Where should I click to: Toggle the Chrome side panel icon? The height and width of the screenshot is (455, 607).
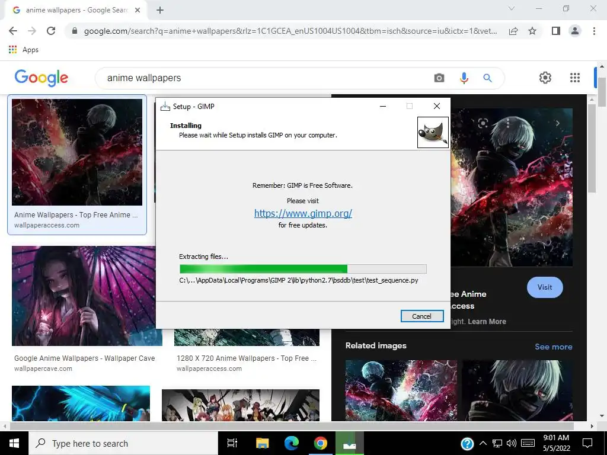pyautogui.click(x=556, y=31)
